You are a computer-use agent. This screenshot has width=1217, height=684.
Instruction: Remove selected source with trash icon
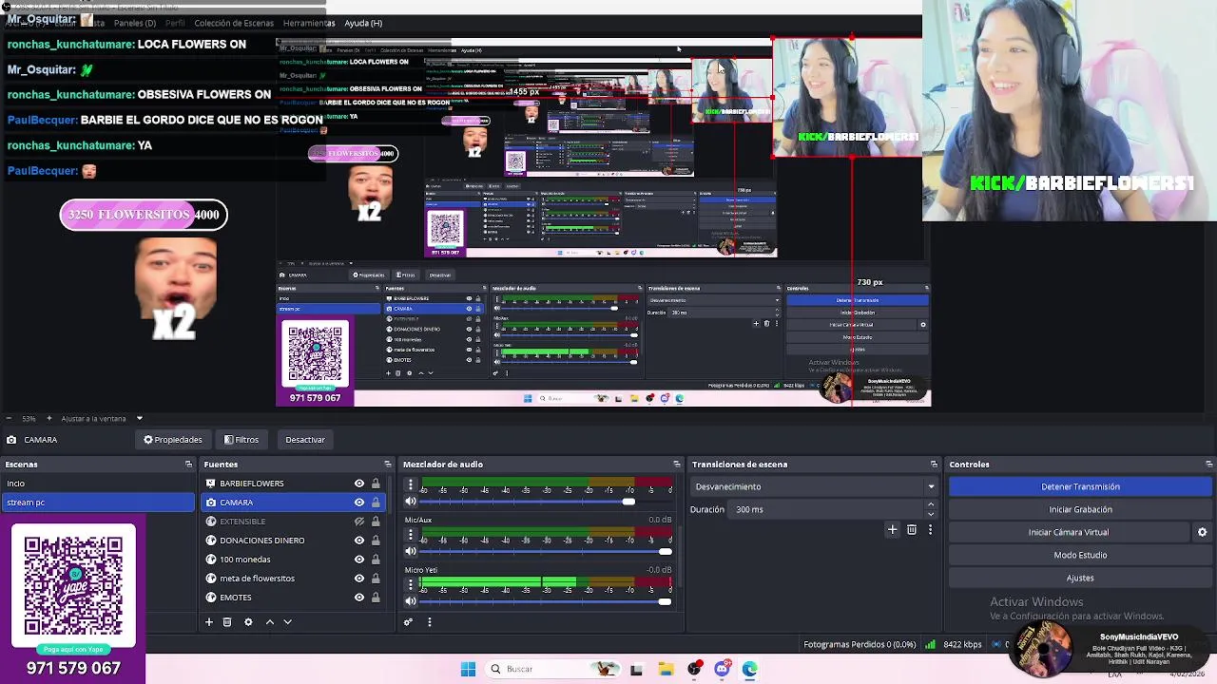(227, 622)
